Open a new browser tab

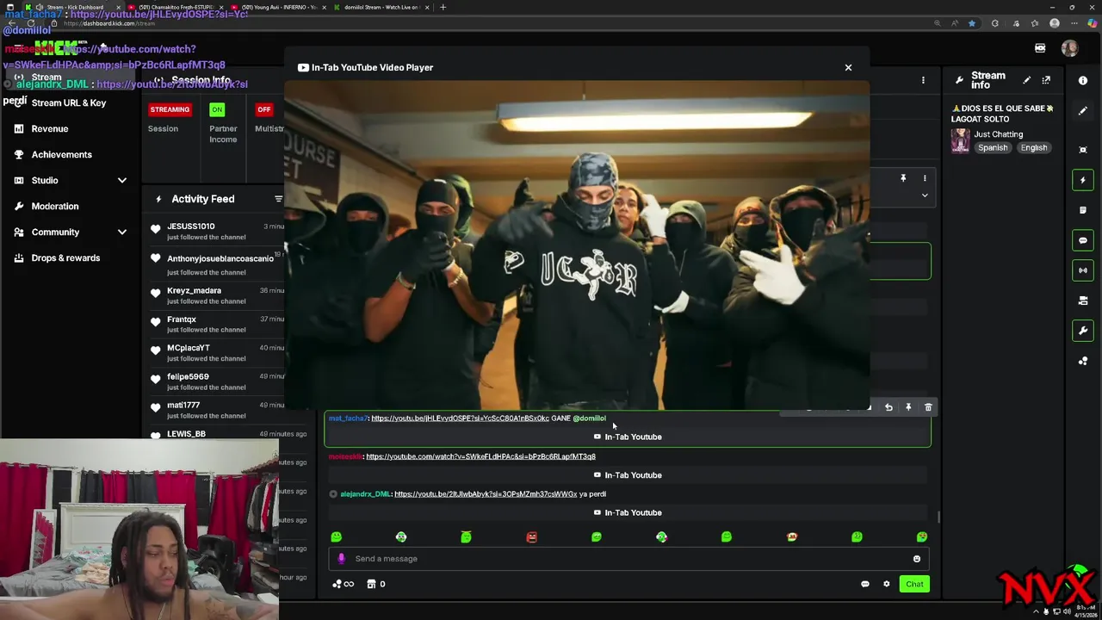tap(443, 7)
